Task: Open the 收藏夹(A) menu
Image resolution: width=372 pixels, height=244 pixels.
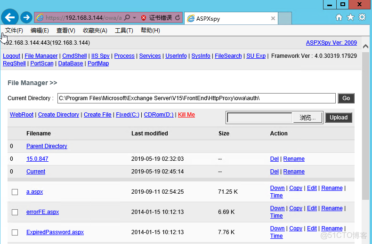Action: (x=95, y=30)
